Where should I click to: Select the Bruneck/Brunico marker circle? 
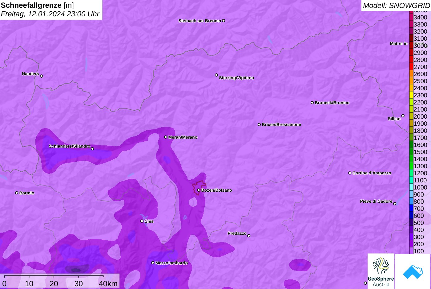312,103
